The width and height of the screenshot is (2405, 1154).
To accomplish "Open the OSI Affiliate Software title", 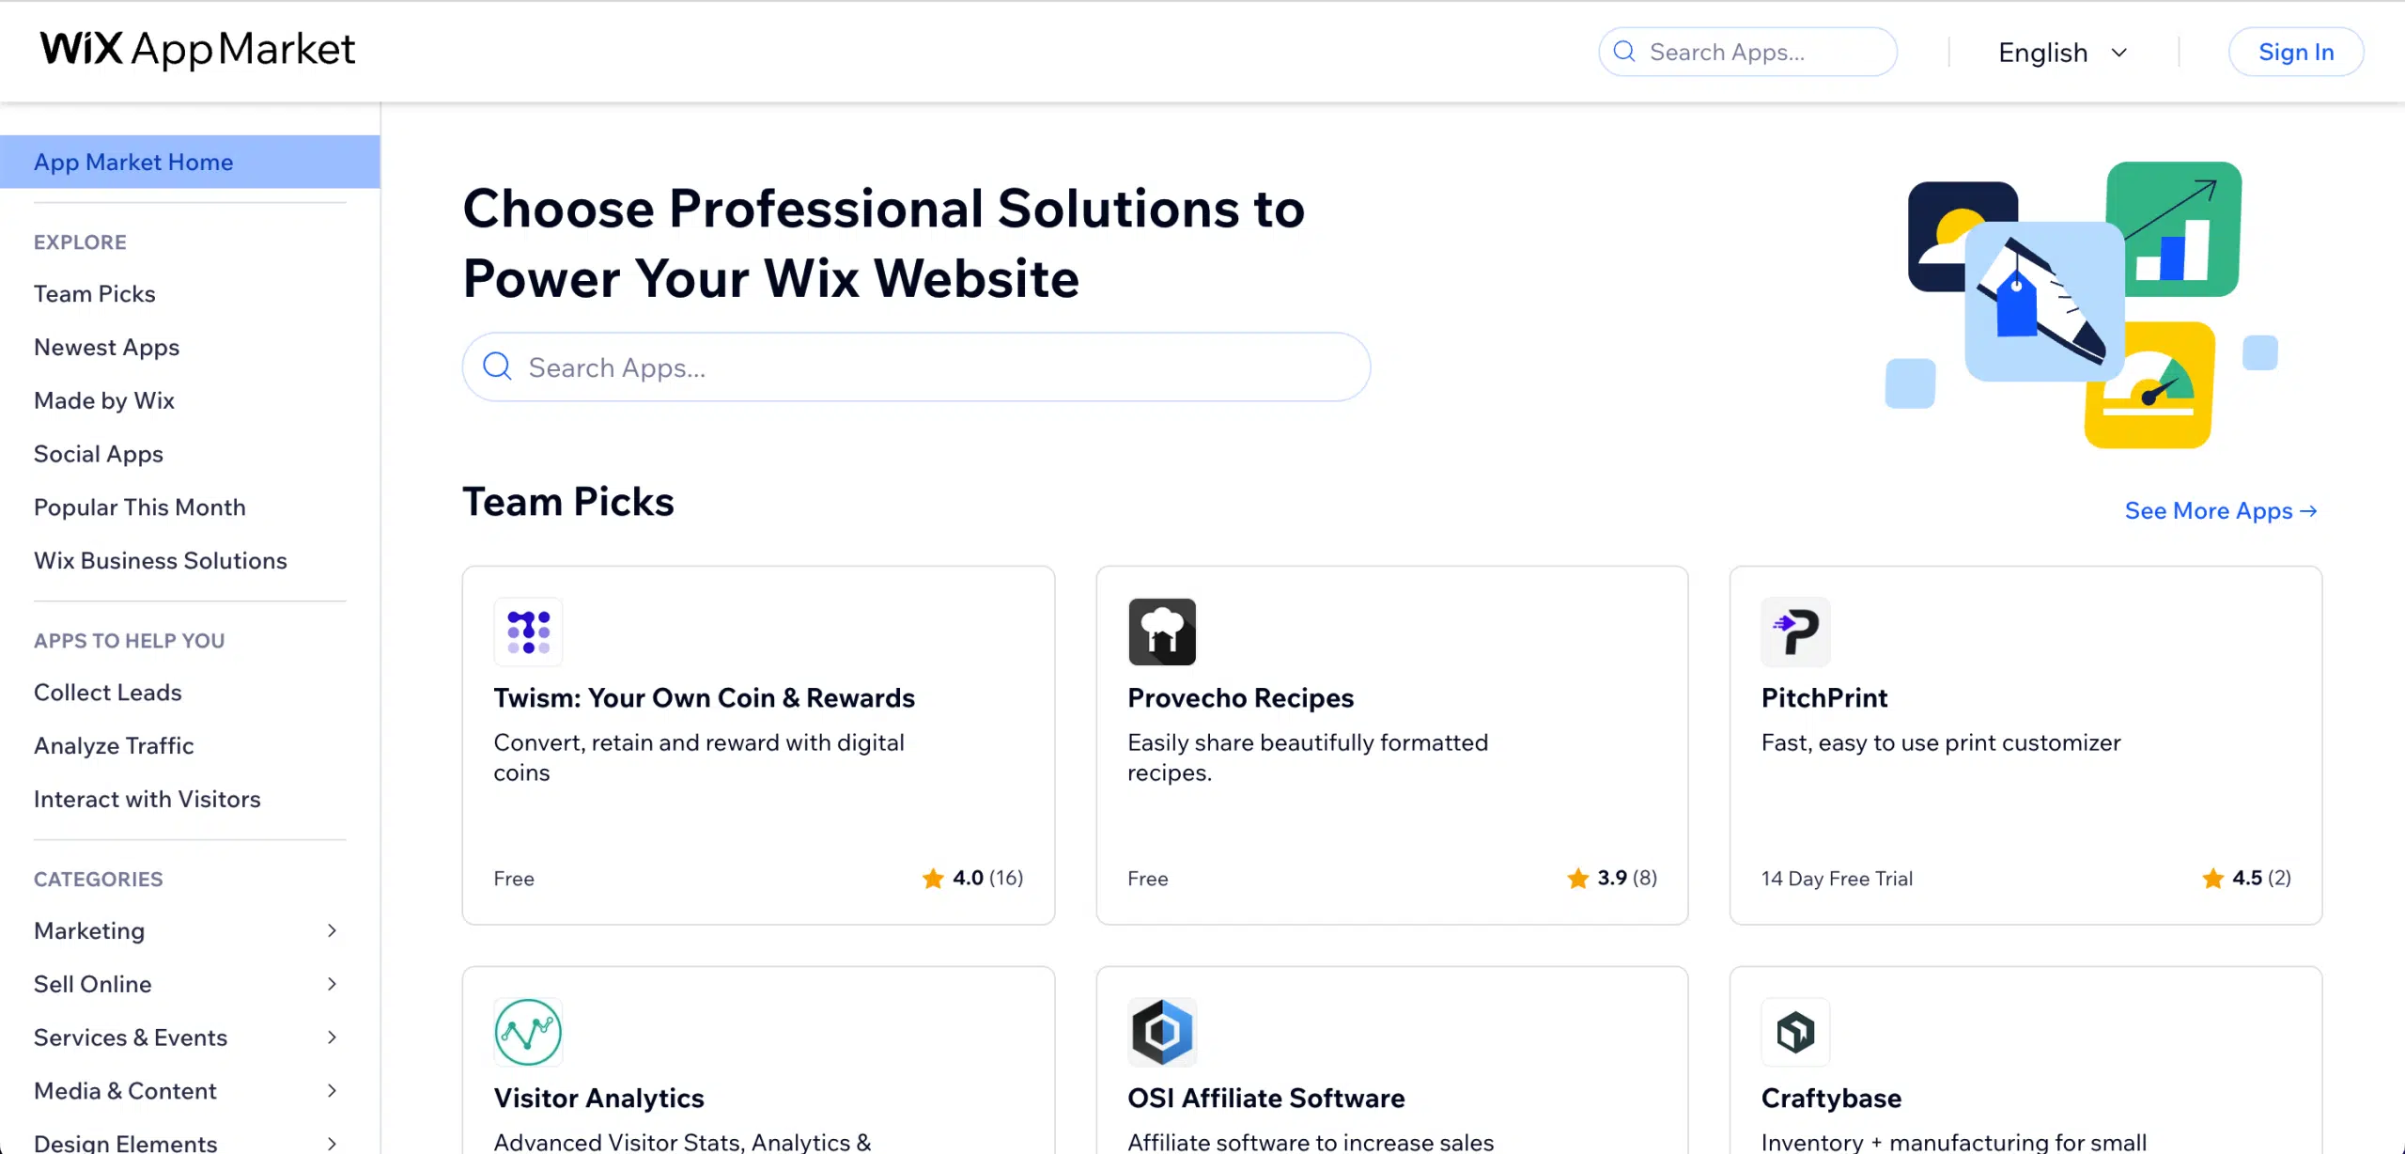I will tap(1266, 1099).
